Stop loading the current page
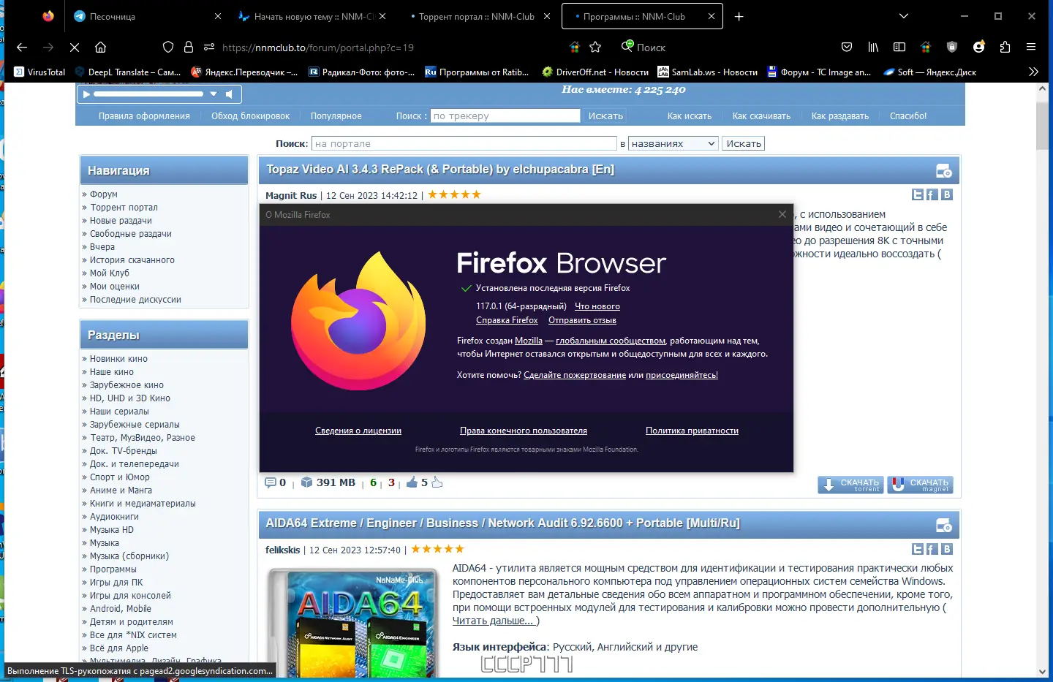Image resolution: width=1053 pixels, height=682 pixels. pyautogui.click(x=75, y=48)
